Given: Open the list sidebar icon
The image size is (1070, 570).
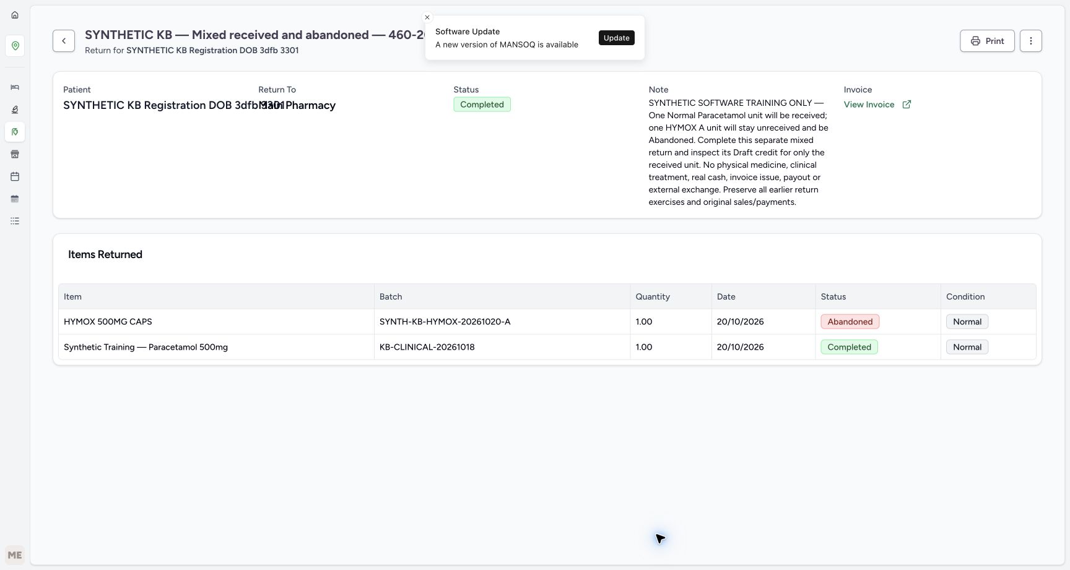Looking at the screenshot, I should coord(15,221).
